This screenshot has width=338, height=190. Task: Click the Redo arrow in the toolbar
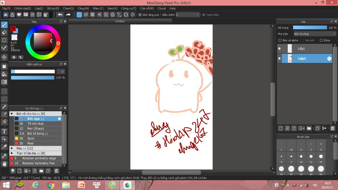coord(68,15)
